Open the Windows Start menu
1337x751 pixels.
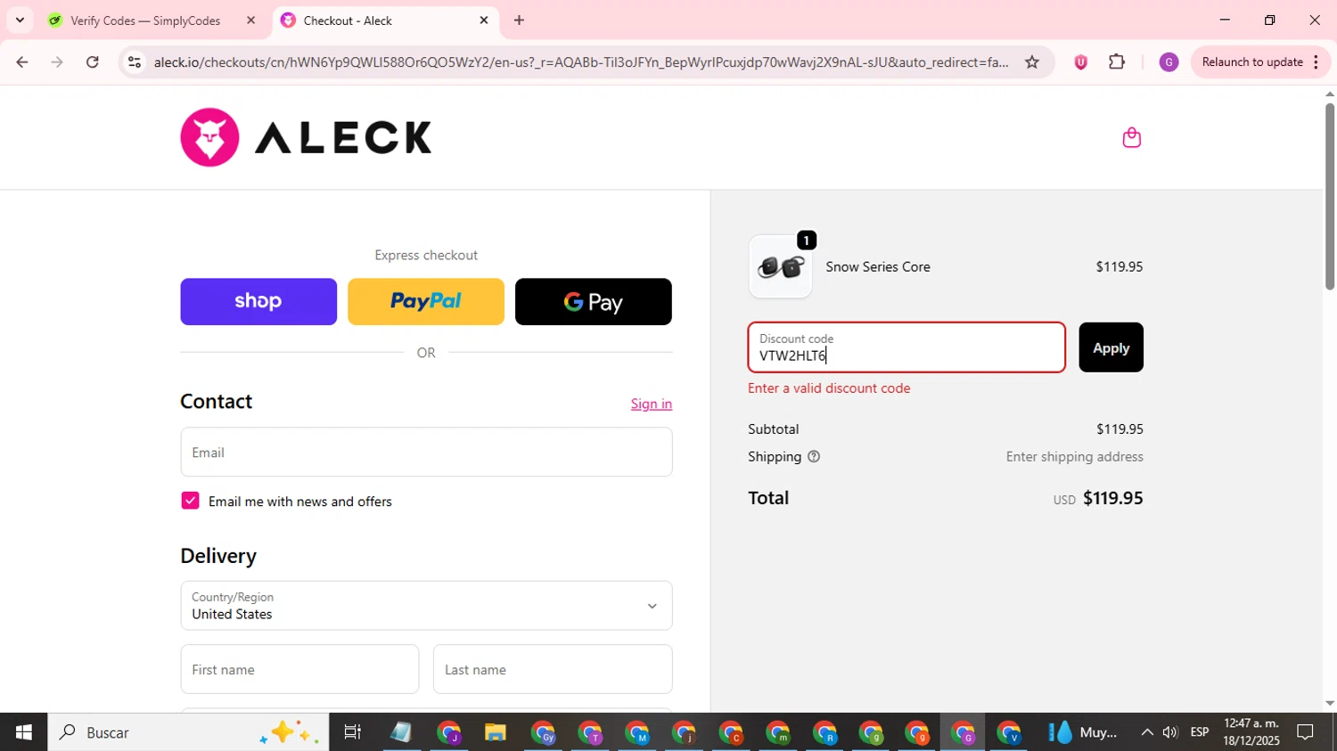[x=23, y=732]
